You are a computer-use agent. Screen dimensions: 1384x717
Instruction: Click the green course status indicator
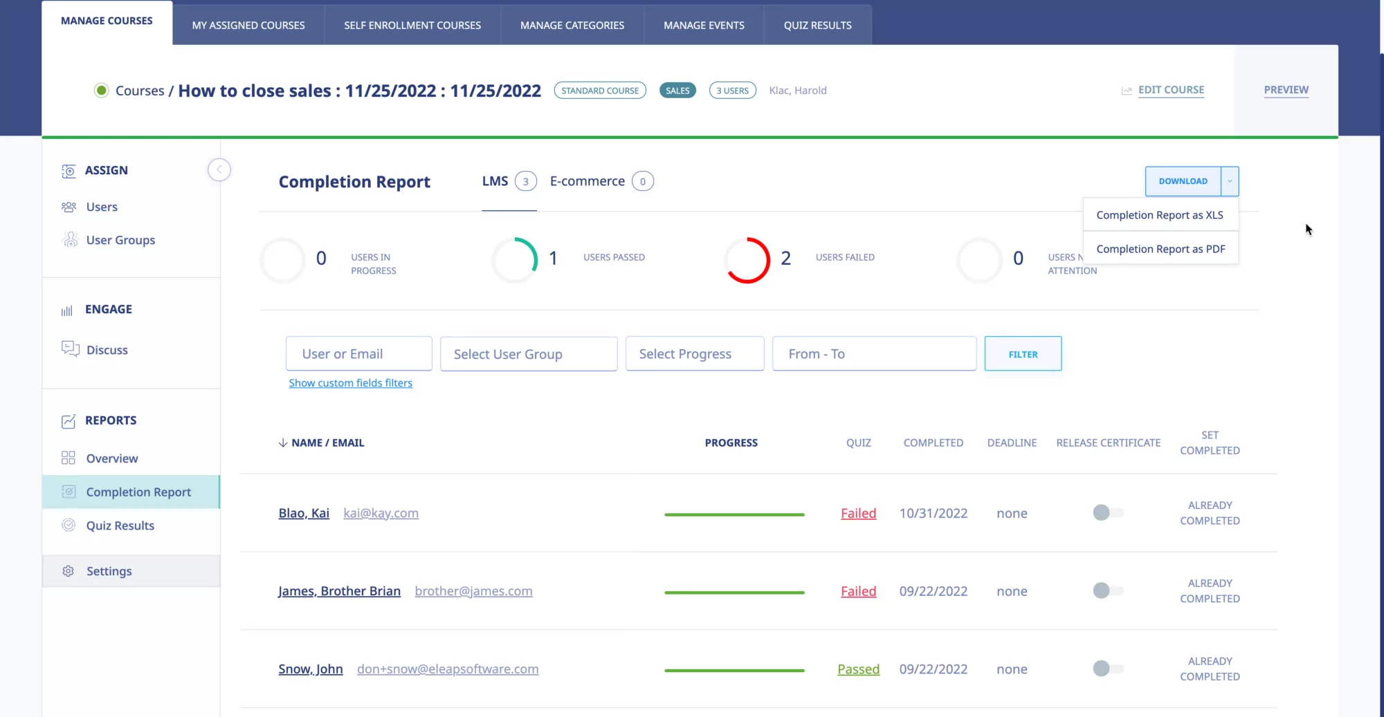click(101, 91)
